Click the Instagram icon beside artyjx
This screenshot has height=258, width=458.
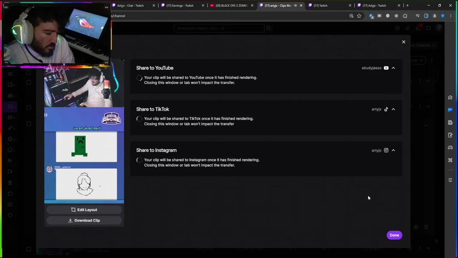pos(386,150)
